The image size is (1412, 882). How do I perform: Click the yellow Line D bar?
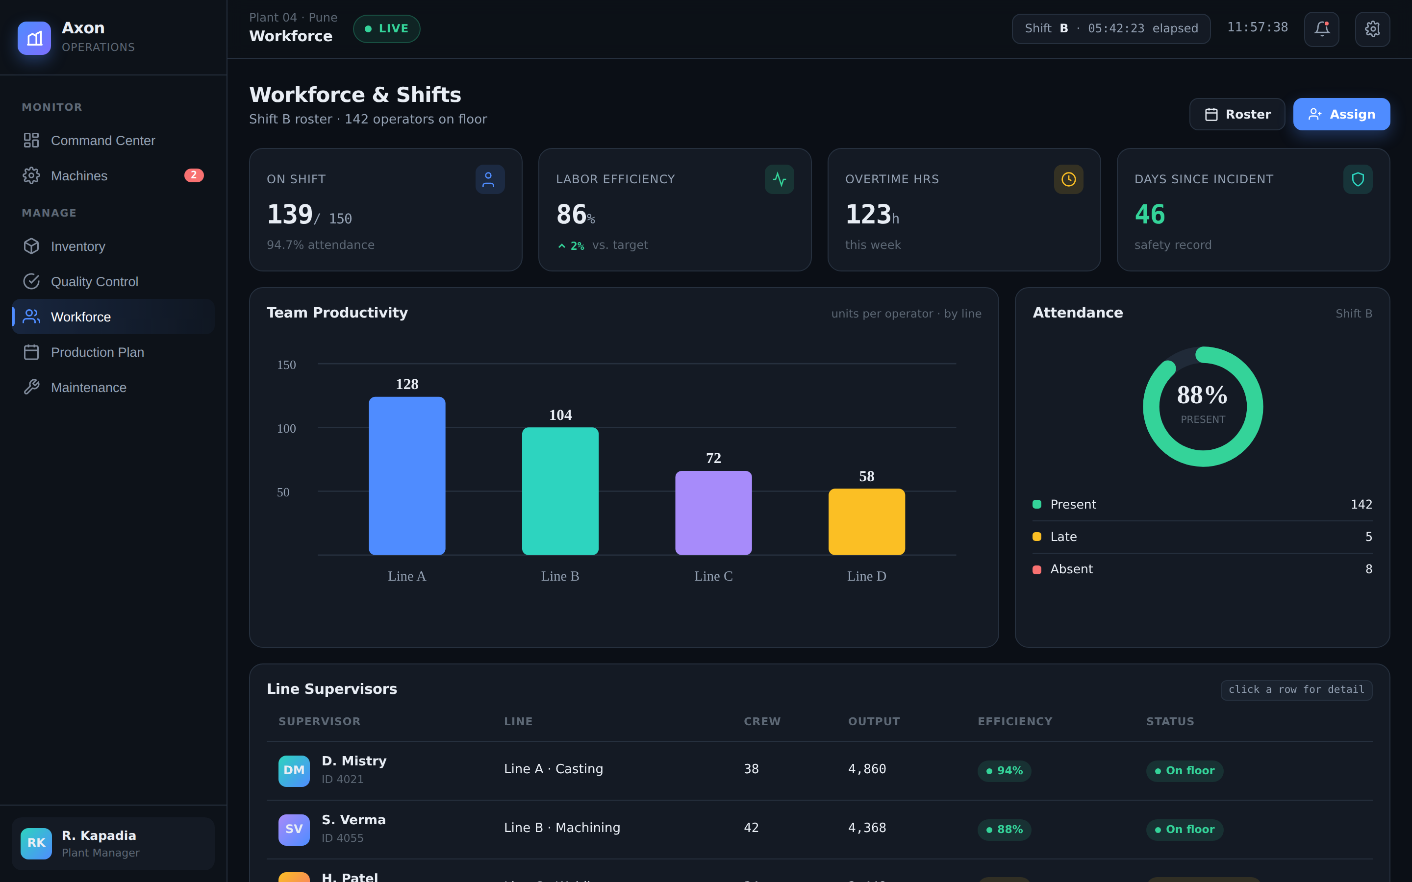coord(866,521)
